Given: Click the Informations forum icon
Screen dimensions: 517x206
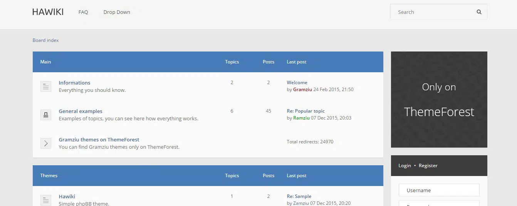Looking at the screenshot, I should pyautogui.click(x=46, y=86).
